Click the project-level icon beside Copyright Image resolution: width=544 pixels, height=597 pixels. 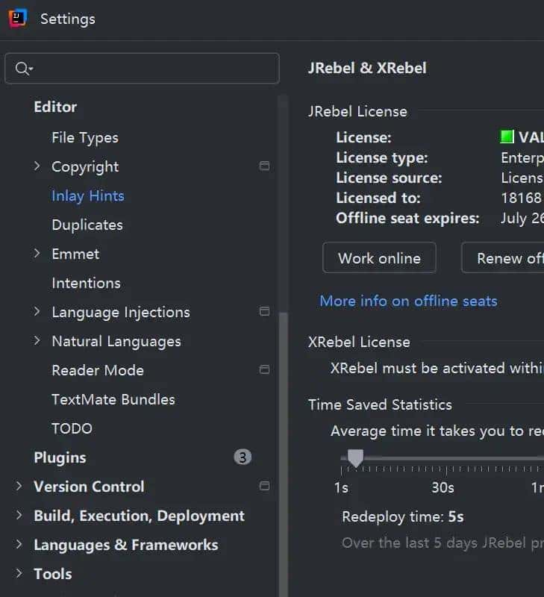[264, 166]
